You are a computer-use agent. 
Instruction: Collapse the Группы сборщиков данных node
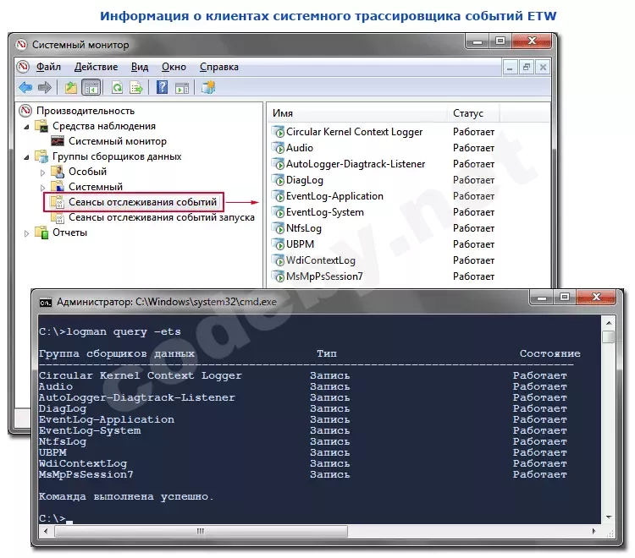coord(26,157)
